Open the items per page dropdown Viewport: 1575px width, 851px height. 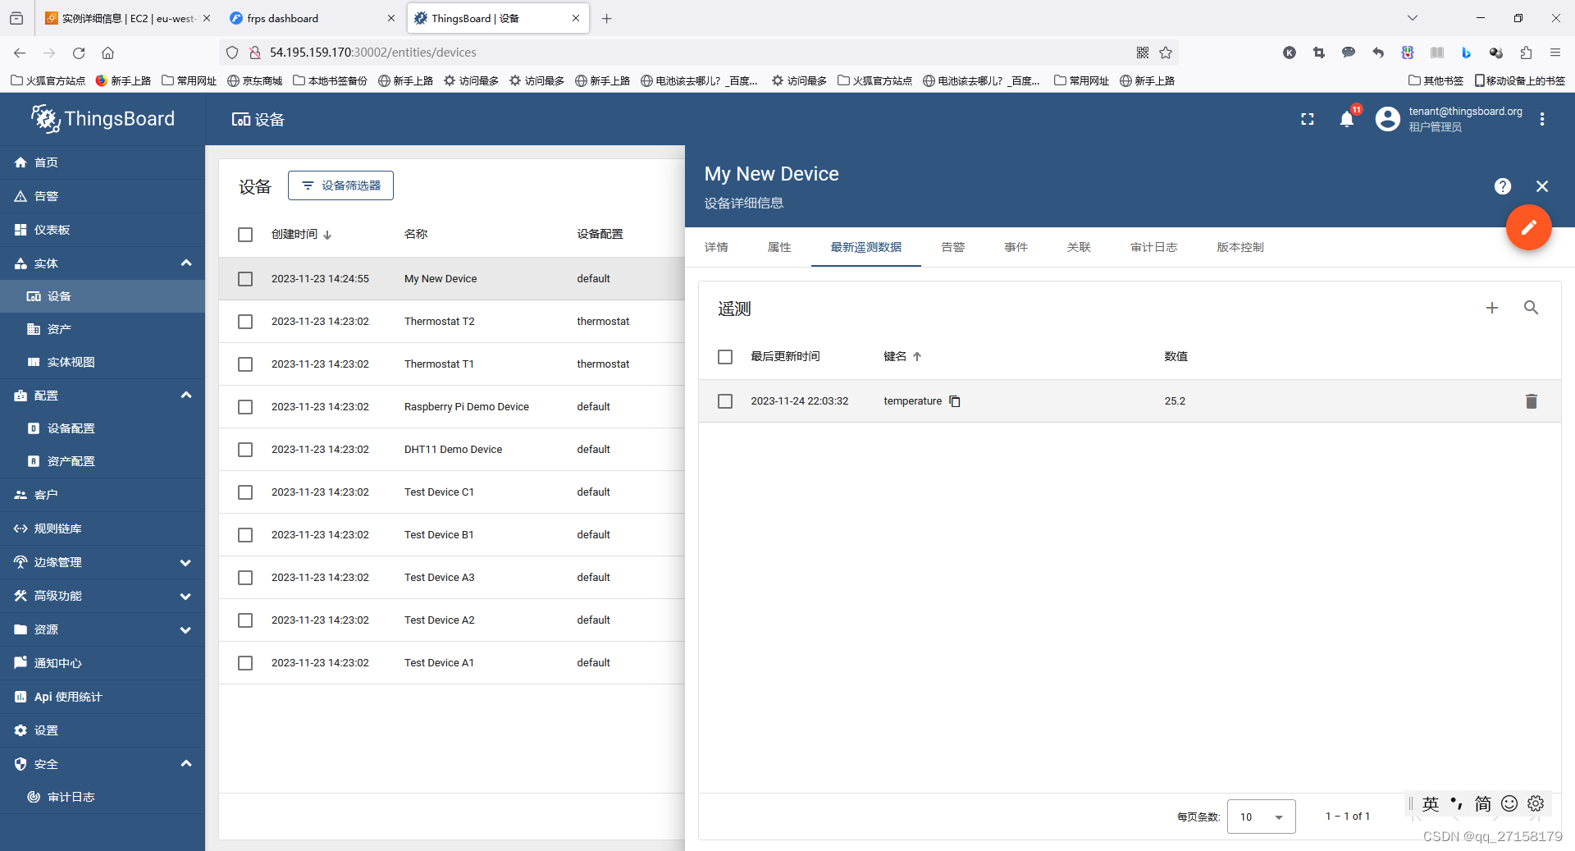point(1262,817)
